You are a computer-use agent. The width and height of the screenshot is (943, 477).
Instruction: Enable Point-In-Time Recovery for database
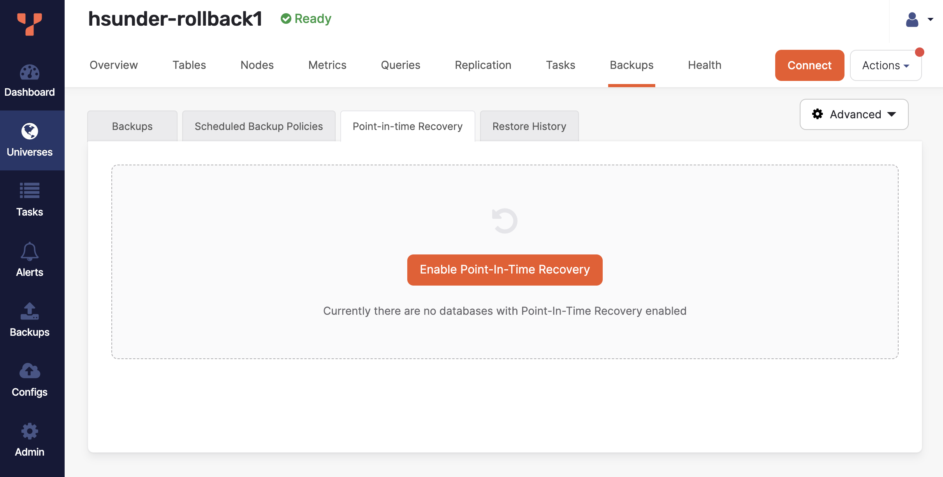pos(504,270)
